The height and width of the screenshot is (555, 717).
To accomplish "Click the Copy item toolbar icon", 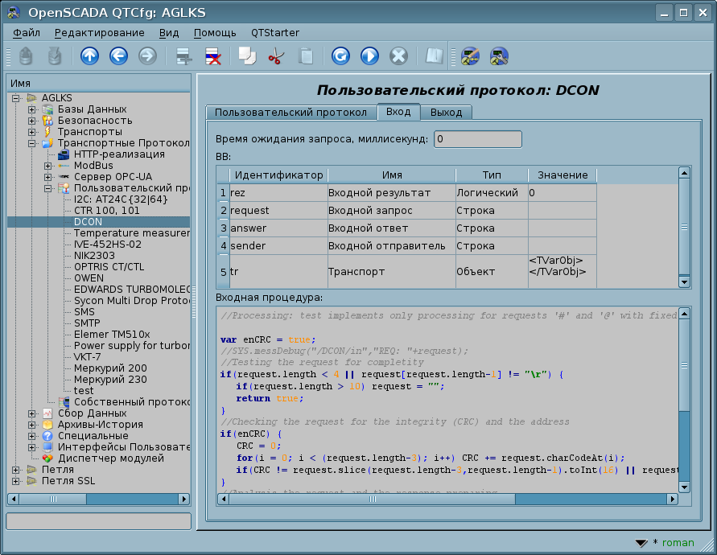I will 246,55.
